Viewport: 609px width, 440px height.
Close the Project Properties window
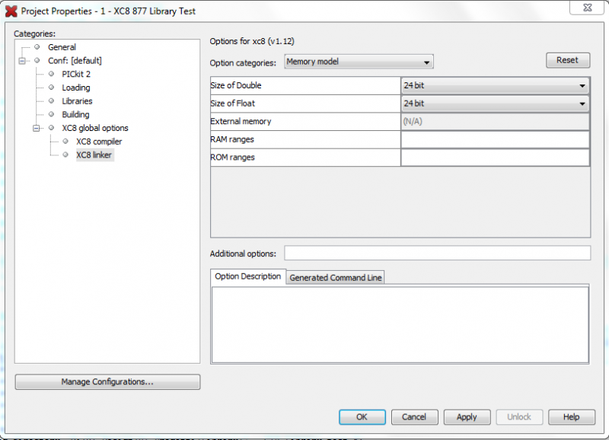click(x=588, y=8)
